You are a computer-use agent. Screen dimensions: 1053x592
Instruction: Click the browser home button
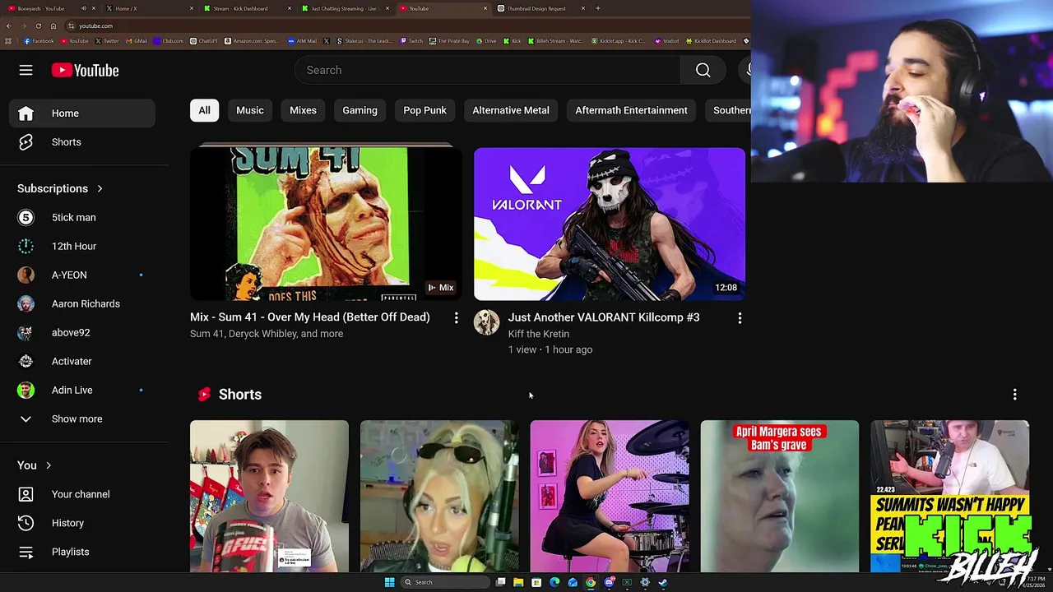pos(53,25)
